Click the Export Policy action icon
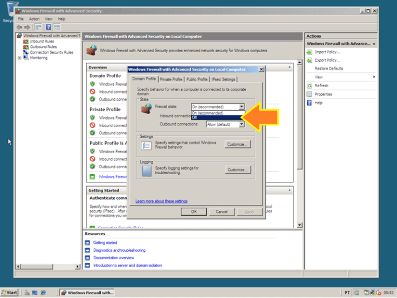 (310, 60)
